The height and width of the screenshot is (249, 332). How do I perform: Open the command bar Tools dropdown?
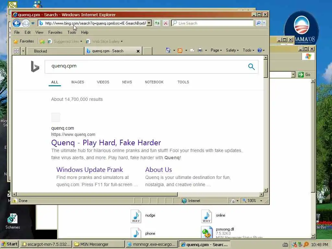[x=248, y=50]
